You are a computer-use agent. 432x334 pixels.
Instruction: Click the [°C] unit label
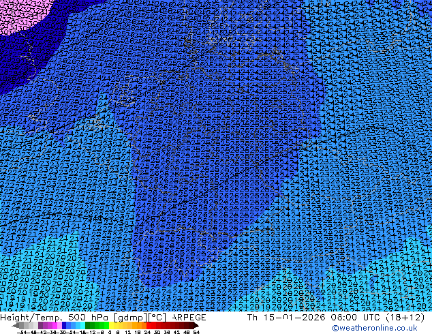click(x=157, y=318)
